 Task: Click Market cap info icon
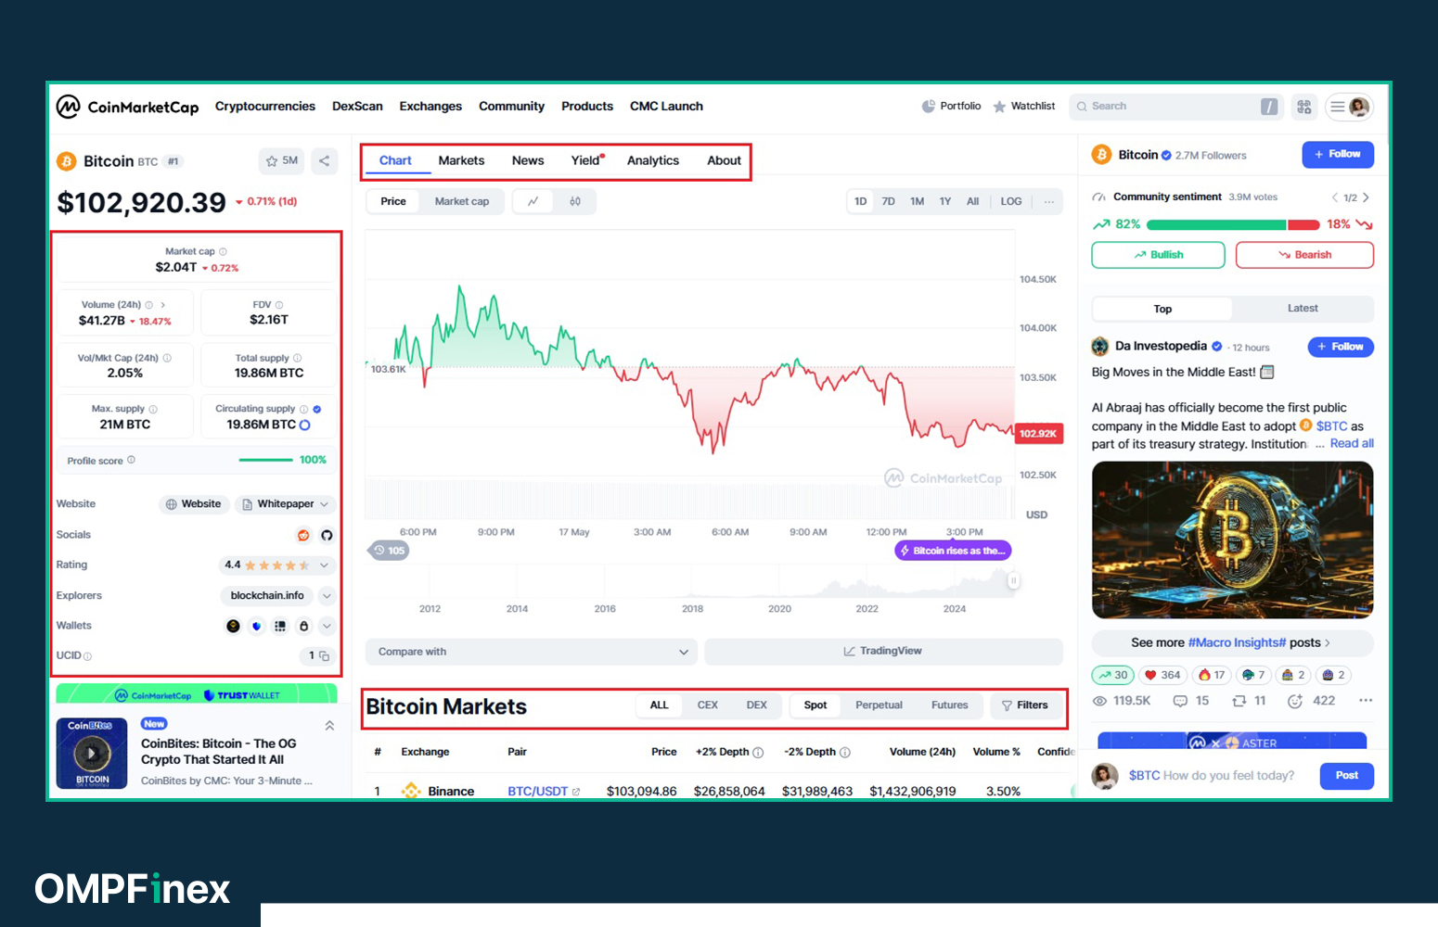coord(223,251)
